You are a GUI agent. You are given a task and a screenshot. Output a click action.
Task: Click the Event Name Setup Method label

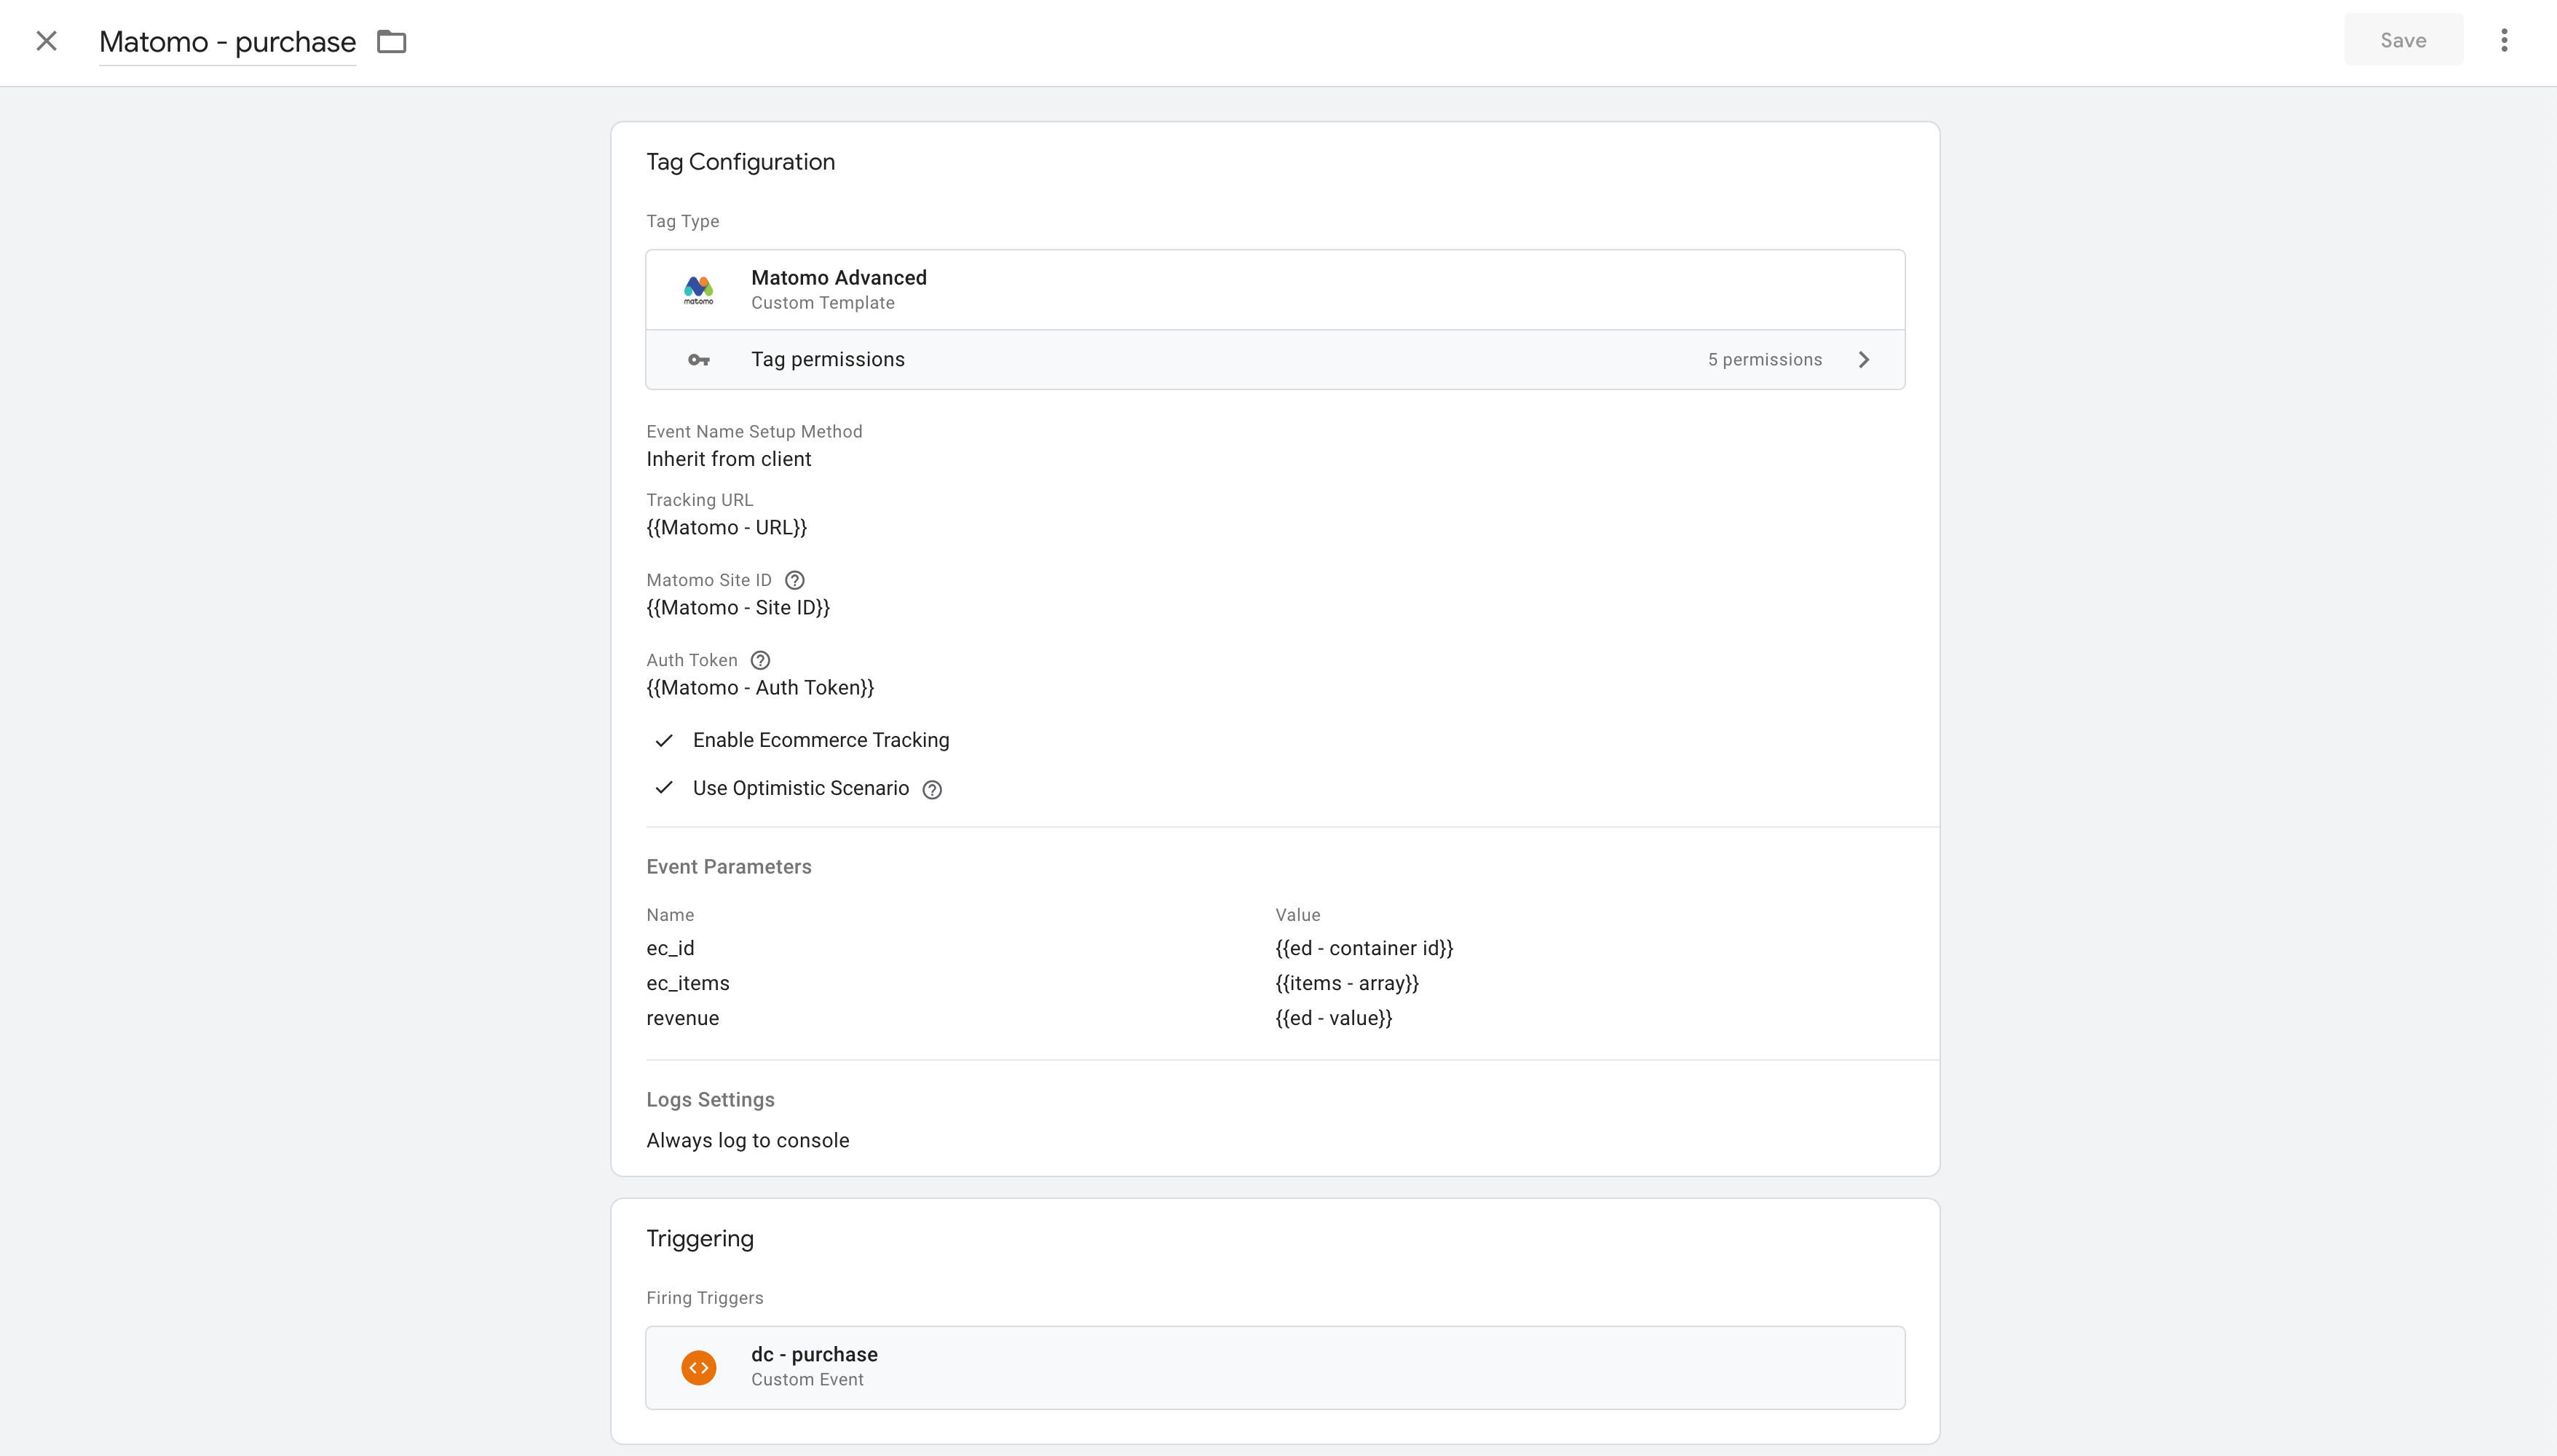[x=754, y=432]
